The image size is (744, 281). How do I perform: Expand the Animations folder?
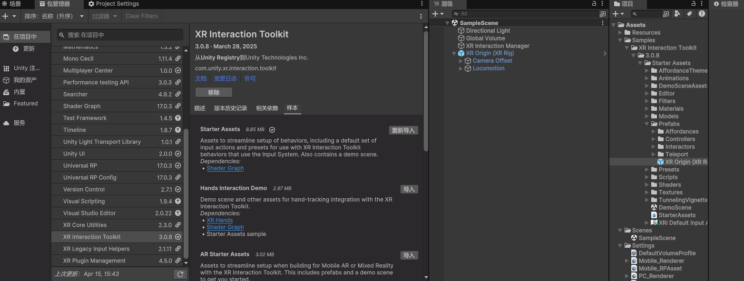[647, 78]
